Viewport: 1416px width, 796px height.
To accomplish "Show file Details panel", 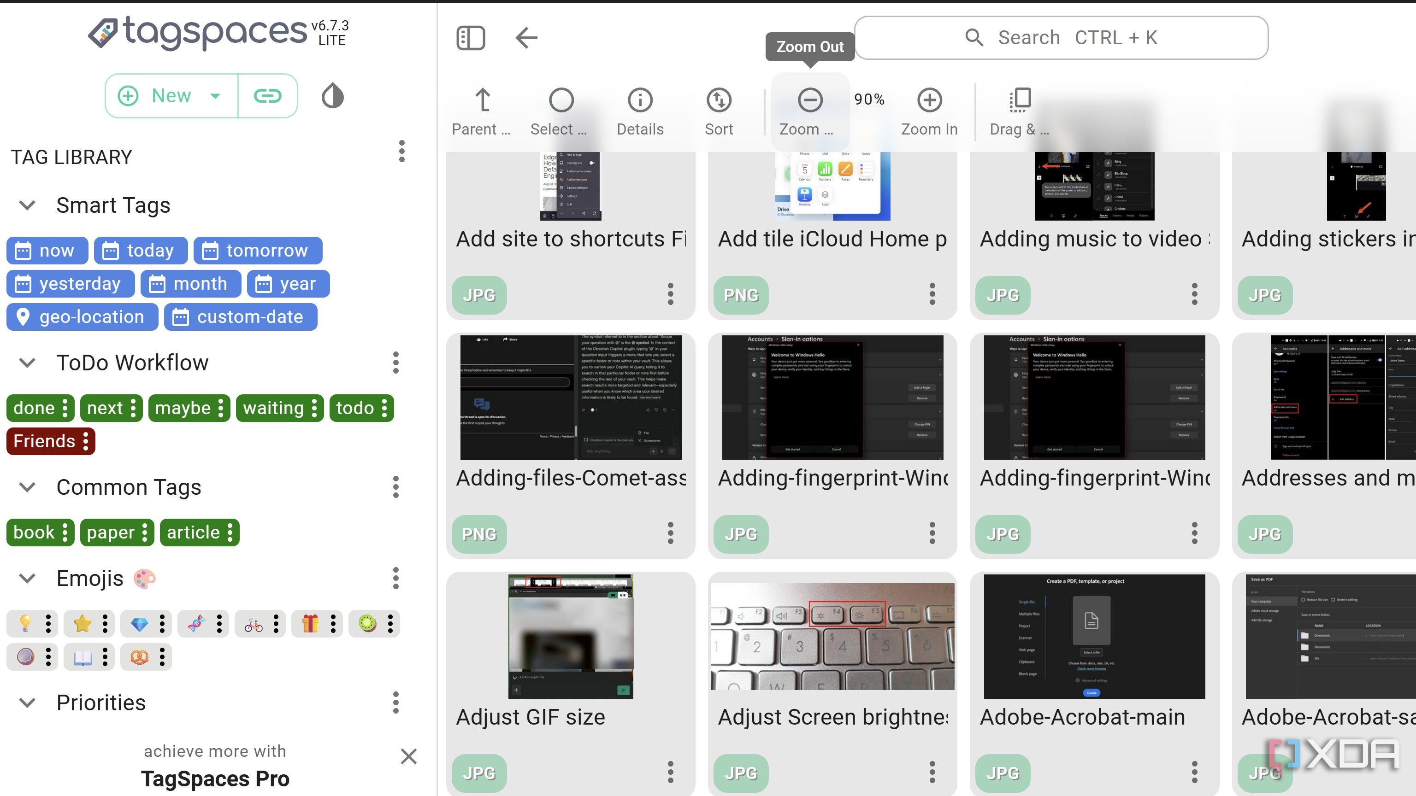I will [x=640, y=112].
